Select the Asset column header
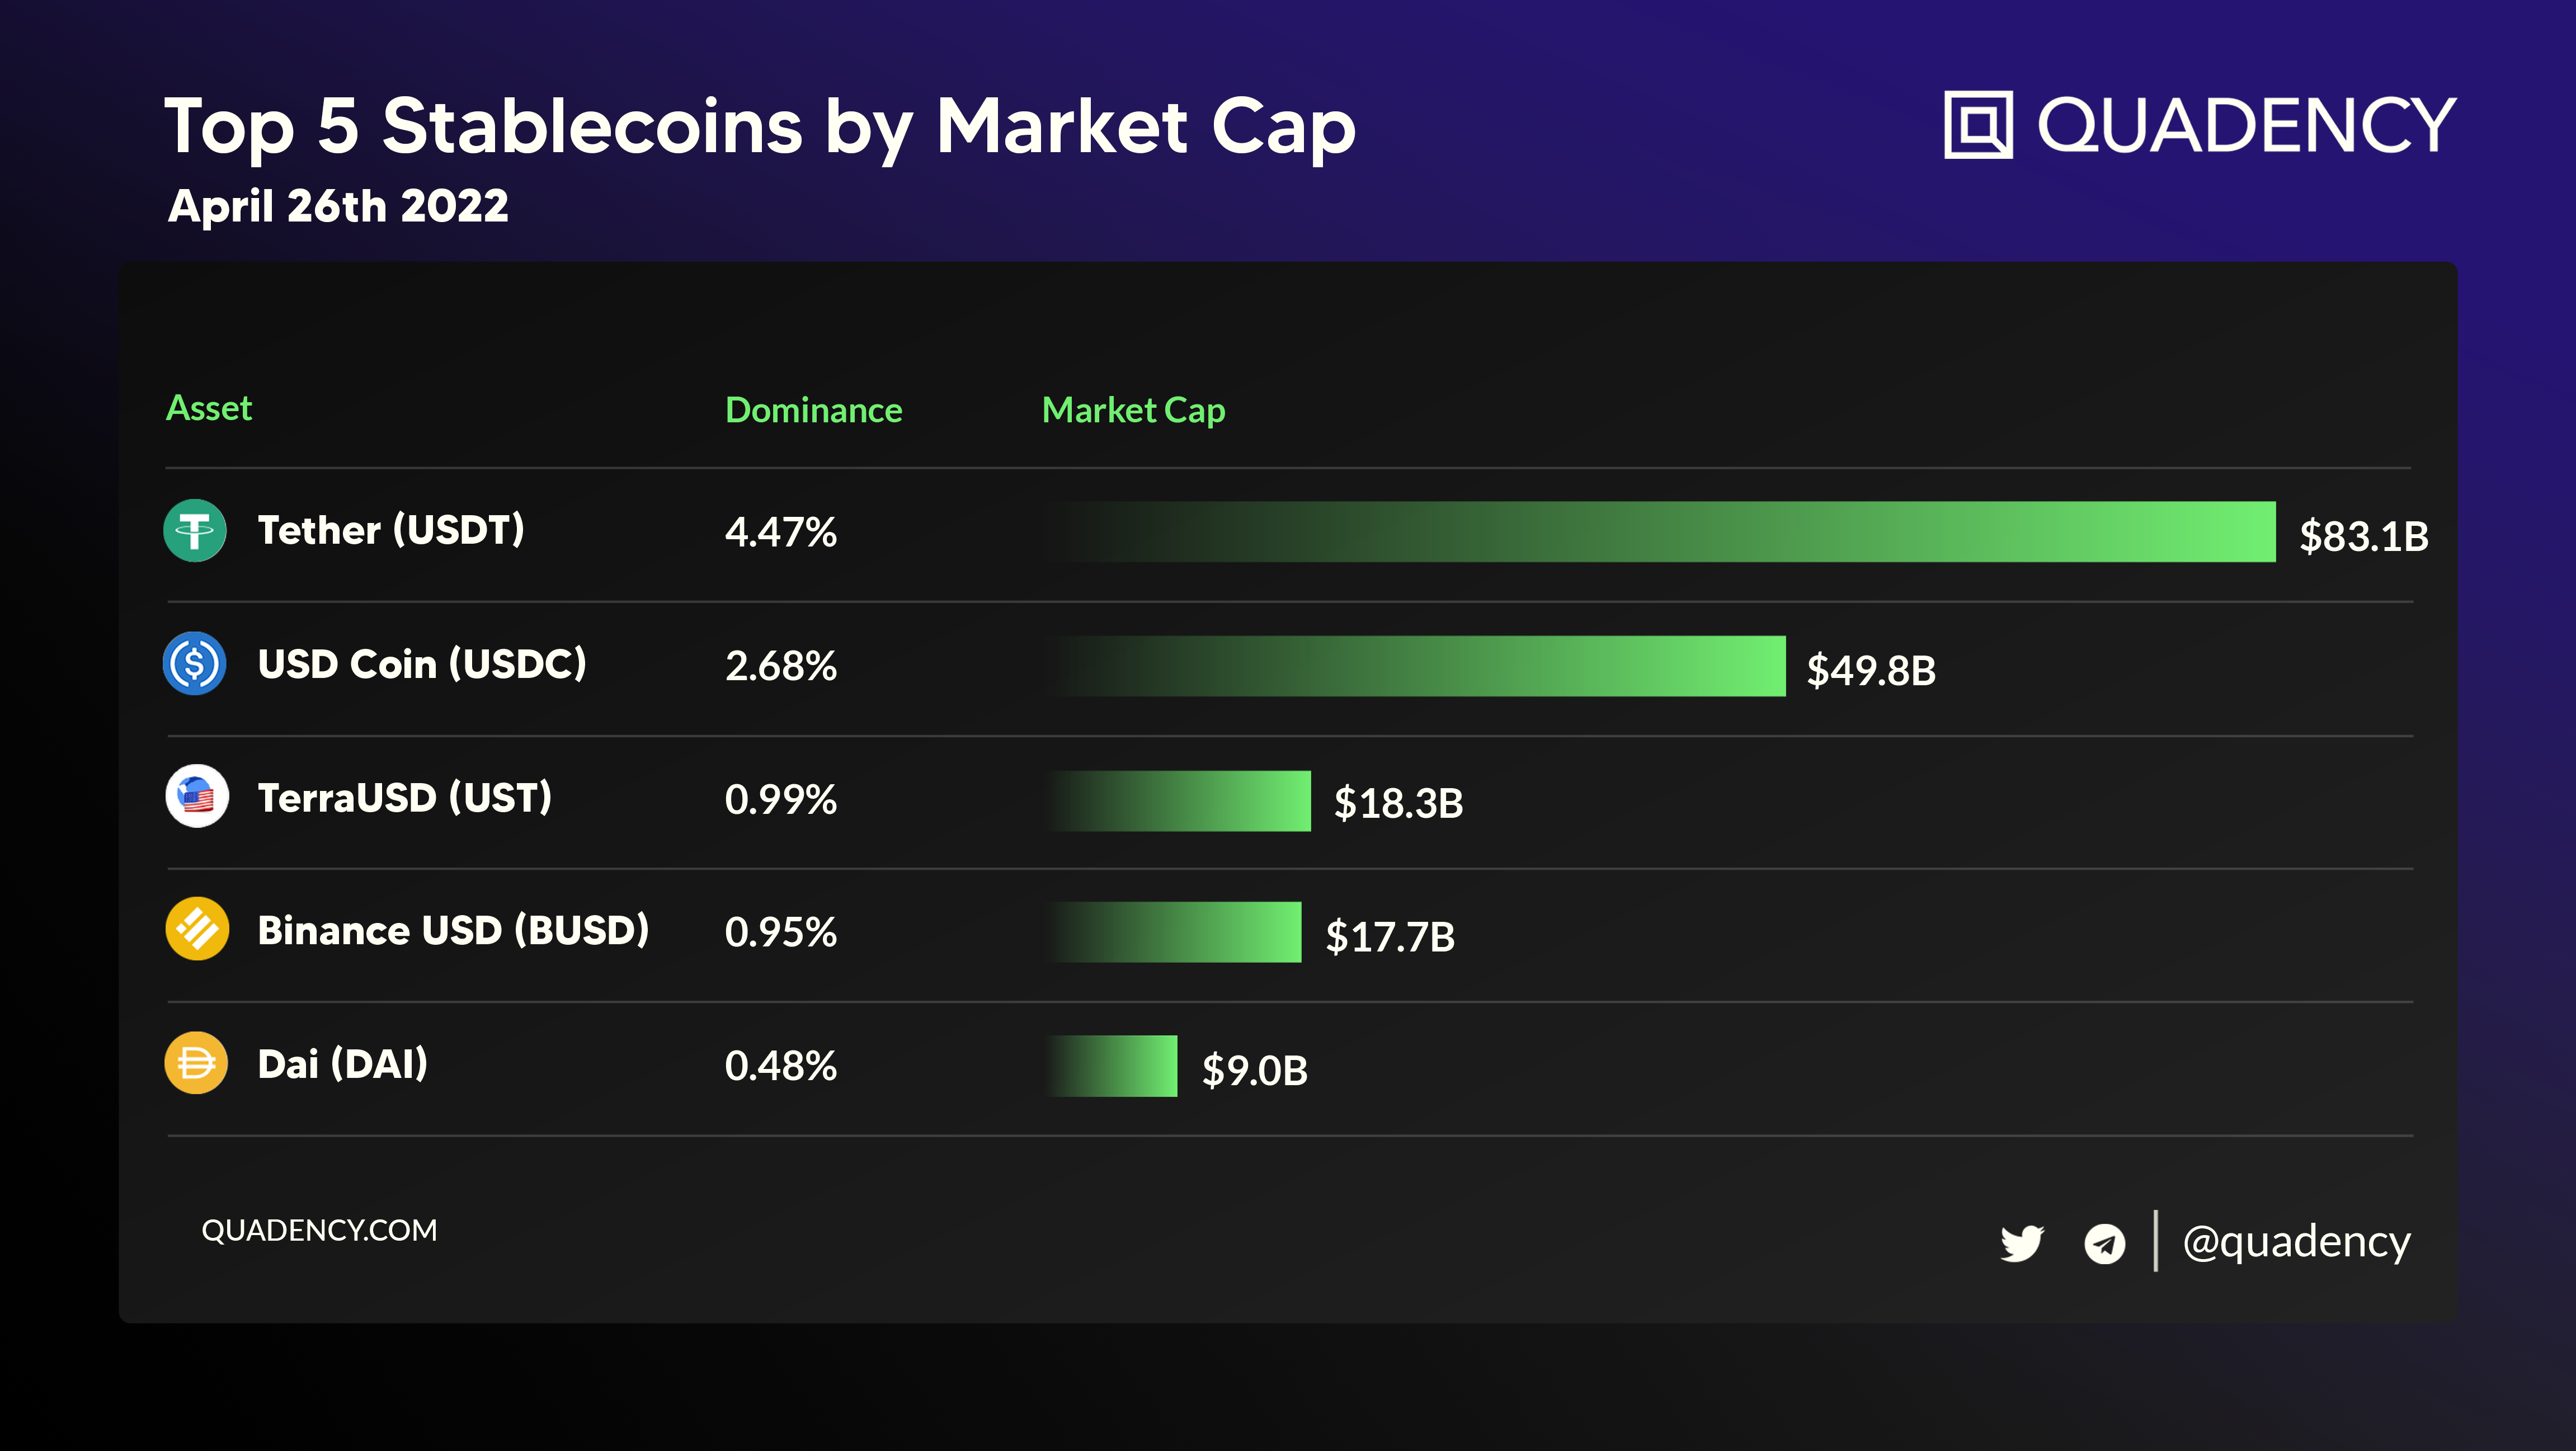 coord(209,408)
